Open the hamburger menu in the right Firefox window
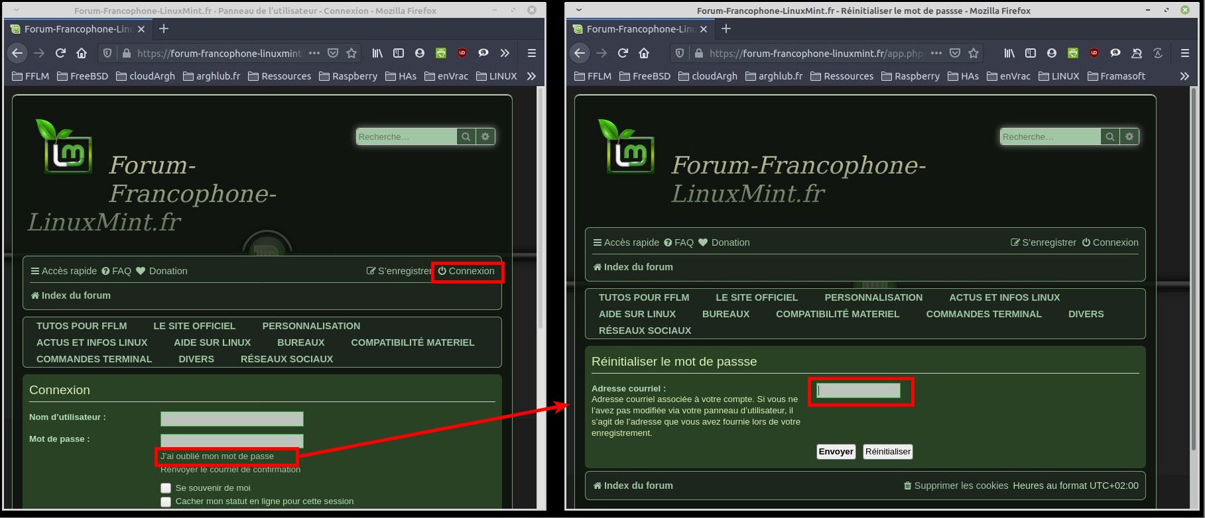 click(x=1185, y=53)
